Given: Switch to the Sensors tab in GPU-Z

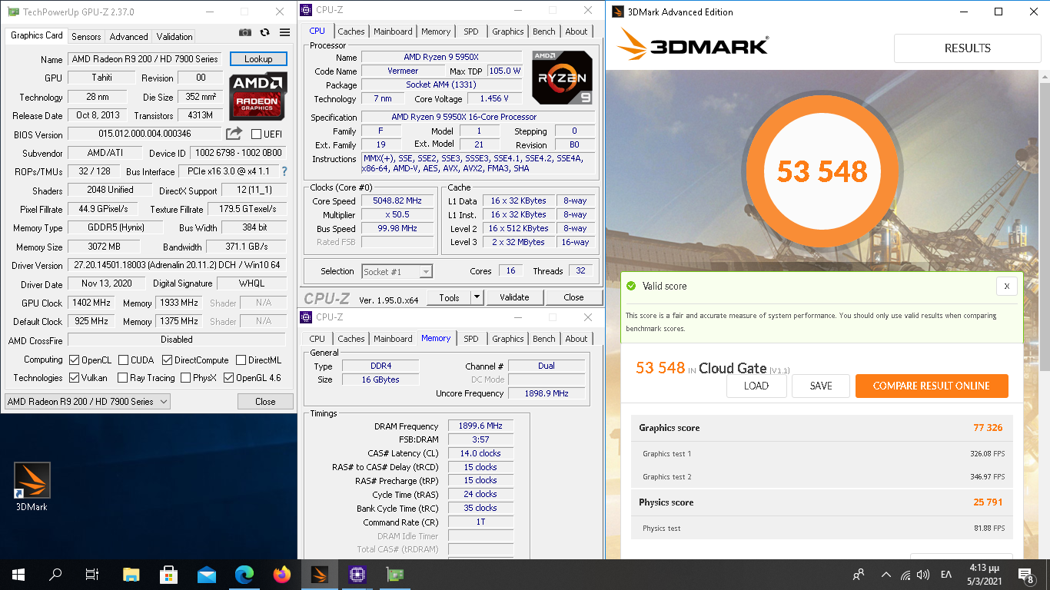Looking at the screenshot, I should tap(86, 36).
